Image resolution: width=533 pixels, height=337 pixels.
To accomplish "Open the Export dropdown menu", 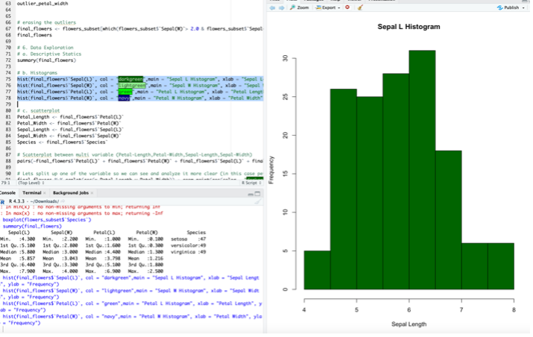I will coord(327,7).
